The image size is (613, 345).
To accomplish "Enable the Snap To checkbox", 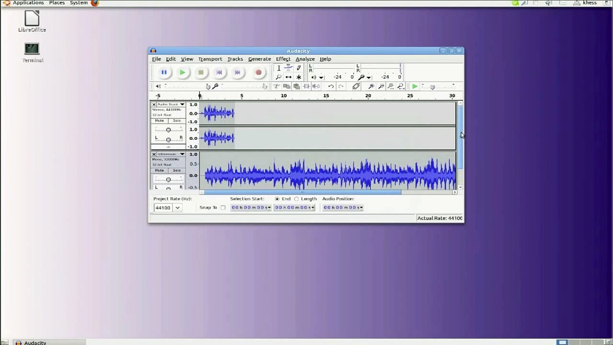I will point(223,207).
